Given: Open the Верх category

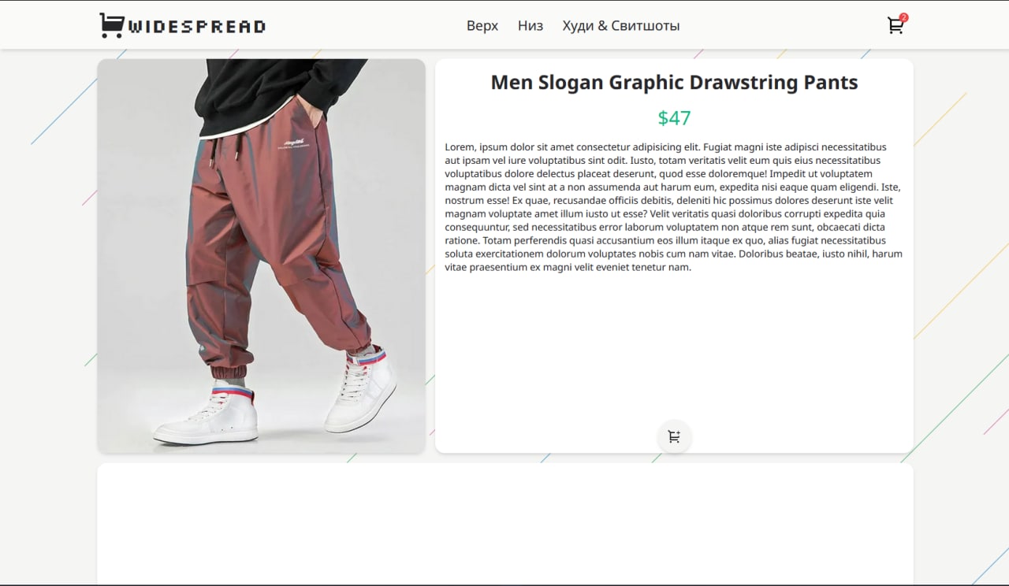Looking at the screenshot, I should pos(482,25).
